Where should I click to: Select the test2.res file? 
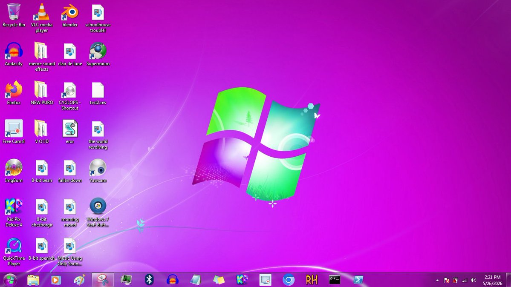coord(98,93)
